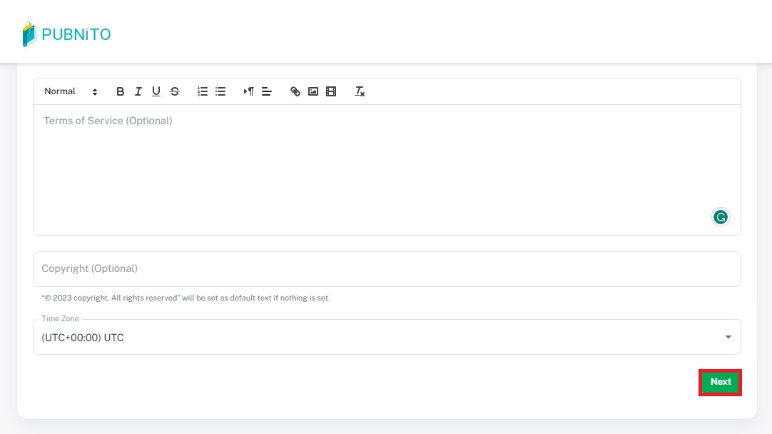Open the text alignment options

(267, 91)
